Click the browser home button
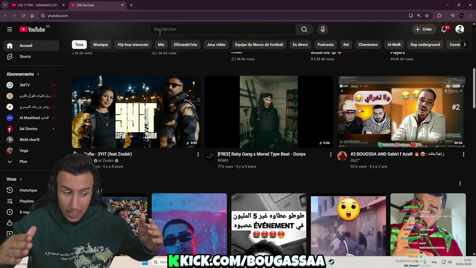The height and width of the screenshot is (268, 476). click(32, 16)
